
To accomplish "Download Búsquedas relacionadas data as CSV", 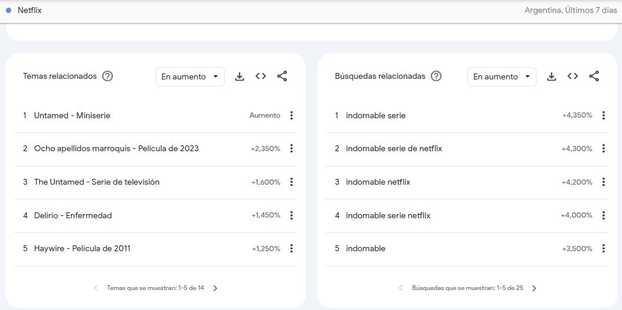I will point(551,76).
